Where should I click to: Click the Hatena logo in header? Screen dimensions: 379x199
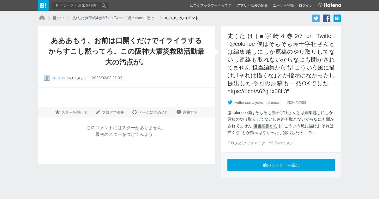tap(329, 5)
